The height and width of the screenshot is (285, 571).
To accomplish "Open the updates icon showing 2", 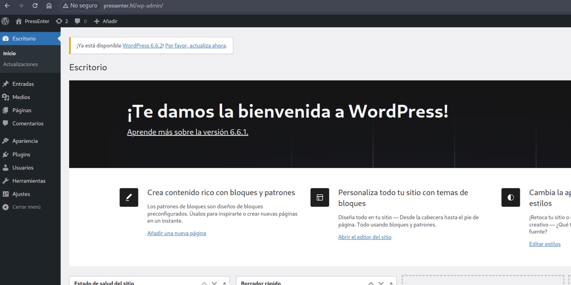I will point(62,21).
